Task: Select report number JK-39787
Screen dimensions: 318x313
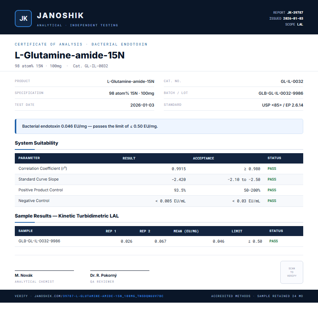Action: (295, 13)
